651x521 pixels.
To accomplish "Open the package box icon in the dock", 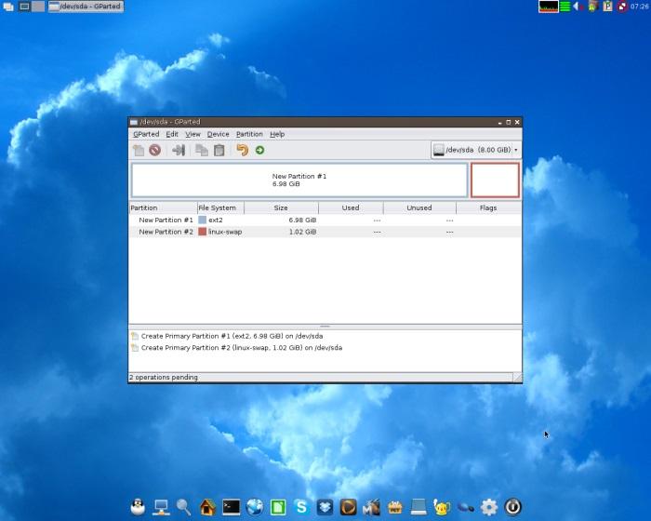I will (395, 507).
